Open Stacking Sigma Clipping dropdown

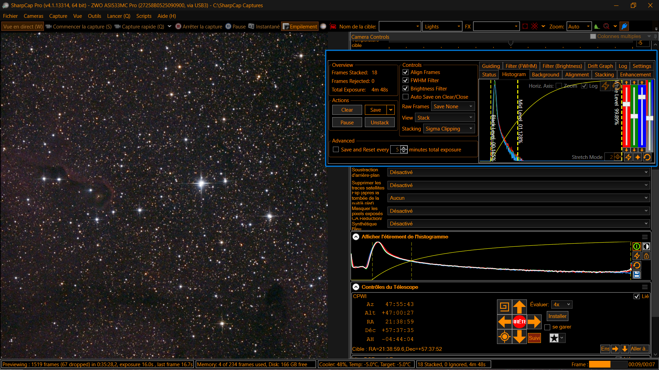449,129
